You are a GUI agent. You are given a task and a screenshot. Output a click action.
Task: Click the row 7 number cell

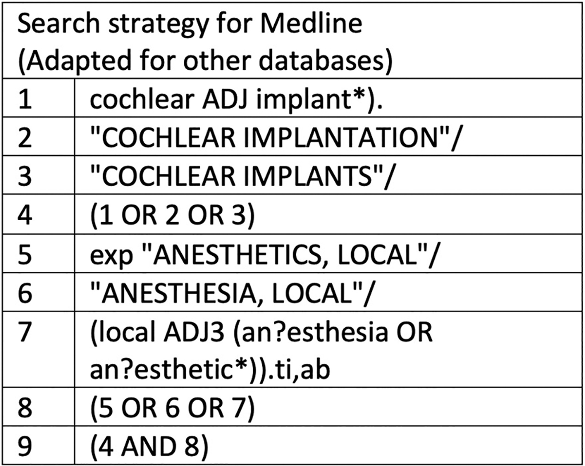[38, 349]
